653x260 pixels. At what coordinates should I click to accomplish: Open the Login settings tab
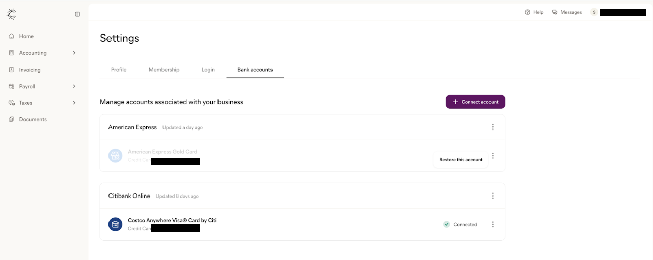click(x=208, y=70)
